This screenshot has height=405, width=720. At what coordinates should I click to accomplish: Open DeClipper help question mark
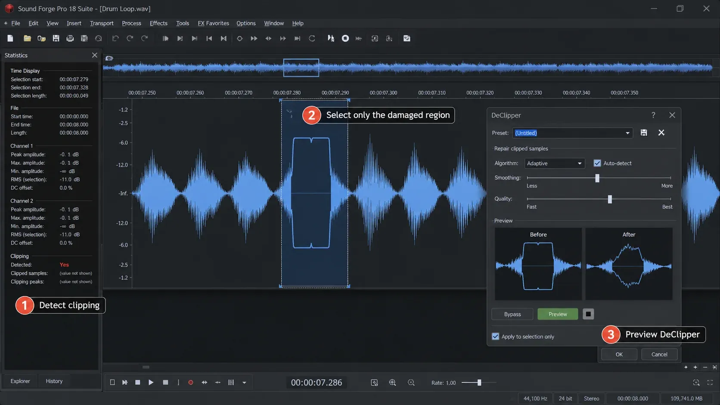(653, 115)
